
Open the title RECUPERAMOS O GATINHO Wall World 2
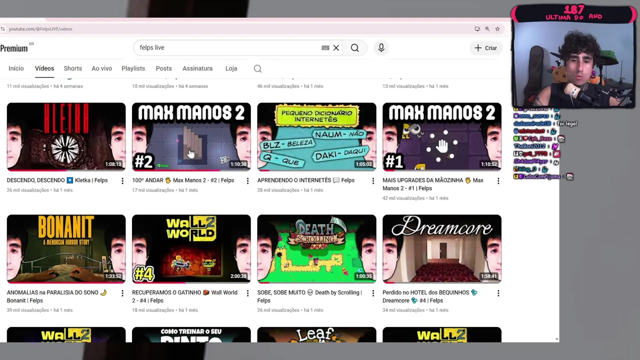click(x=184, y=296)
